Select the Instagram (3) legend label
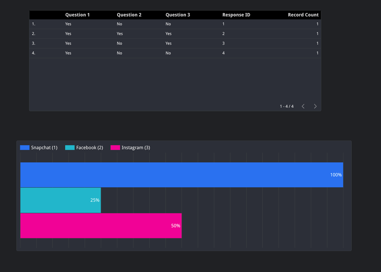This screenshot has height=272, width=381. click(136, 148)
